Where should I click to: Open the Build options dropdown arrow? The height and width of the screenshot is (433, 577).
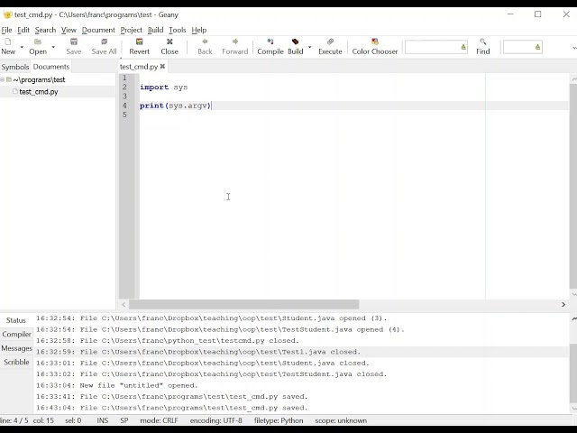309,47
